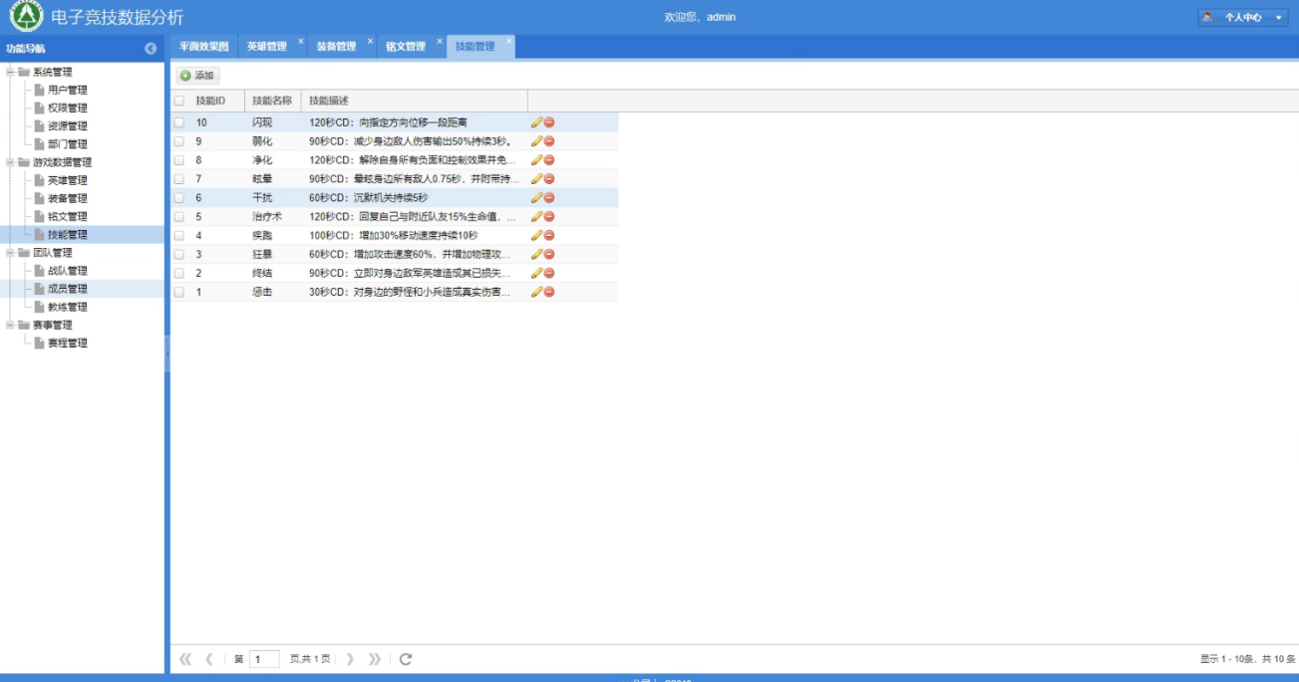
Task: Collapse the 团队管理 tree folder
Action: 10,253
